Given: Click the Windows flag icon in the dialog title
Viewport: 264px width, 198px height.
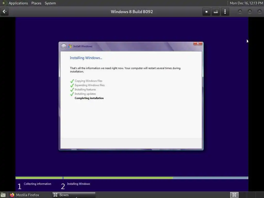Looking at the screenshot, I should click(70, 46).
